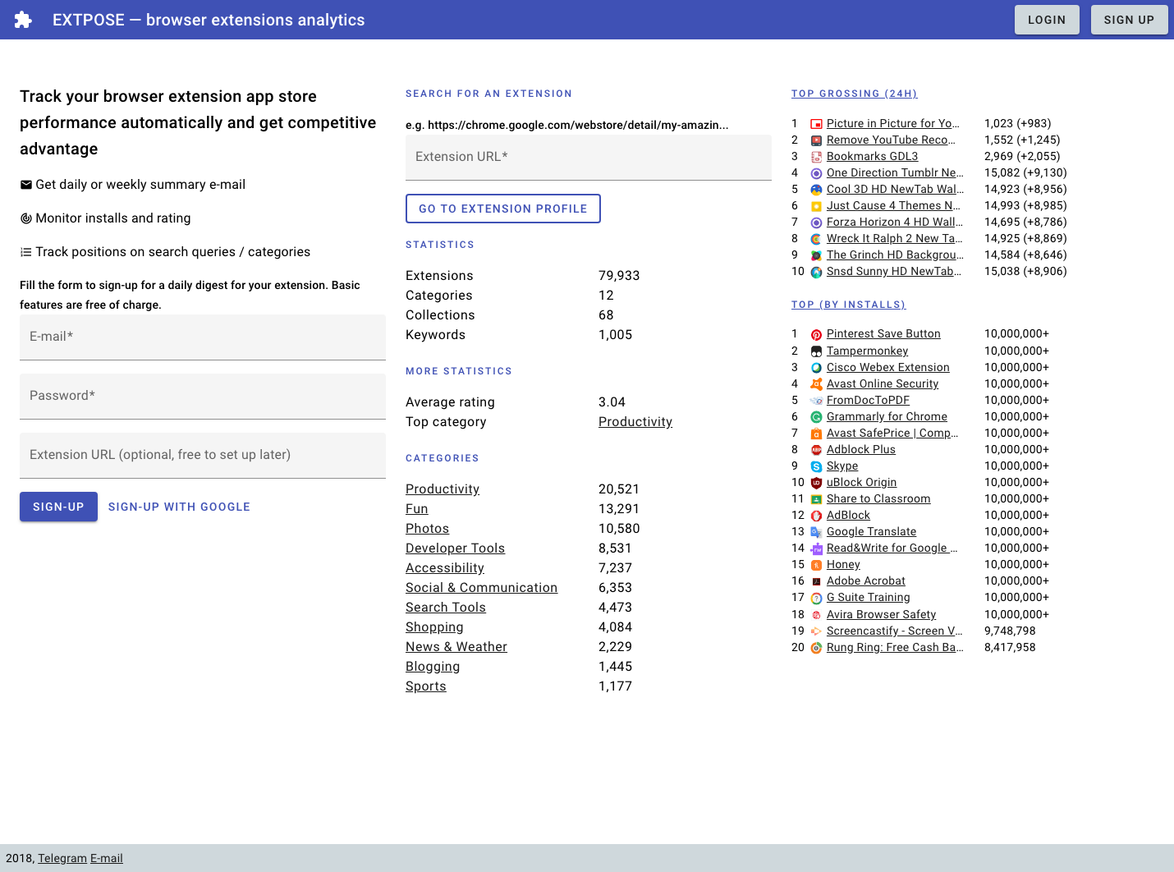Click the Read&Write for Google icon
This screenshot has height=872, width=1174.
pos(816,548)
